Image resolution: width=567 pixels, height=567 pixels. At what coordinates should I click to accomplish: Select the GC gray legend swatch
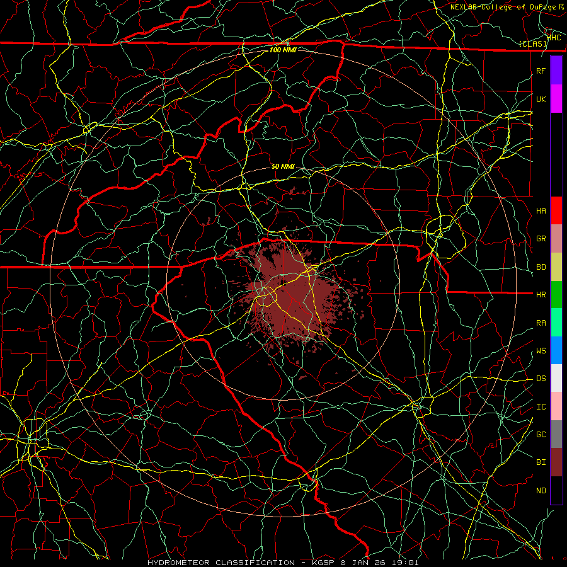(556, 434)
